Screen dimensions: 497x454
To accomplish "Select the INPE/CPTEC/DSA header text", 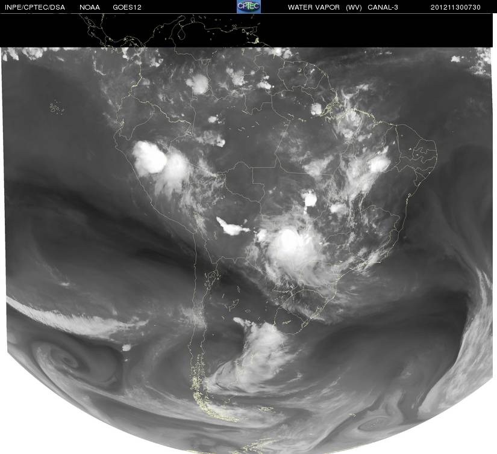I will pos(35,7).
